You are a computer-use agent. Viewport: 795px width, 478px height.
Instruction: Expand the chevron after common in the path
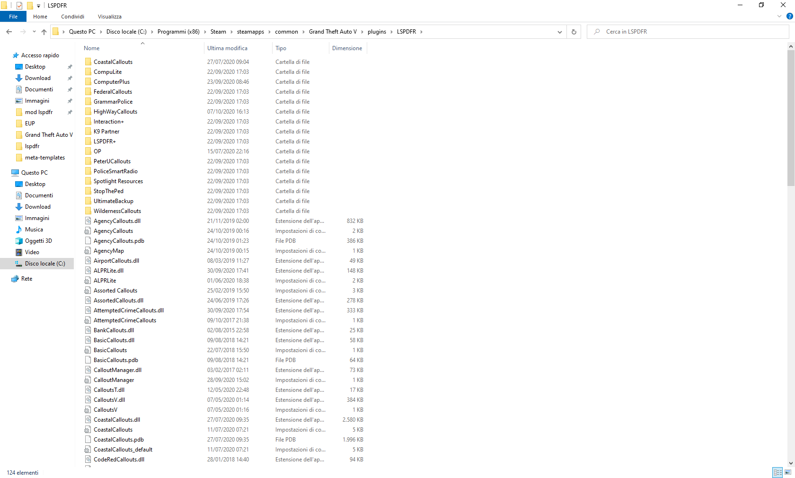(304, 32)
